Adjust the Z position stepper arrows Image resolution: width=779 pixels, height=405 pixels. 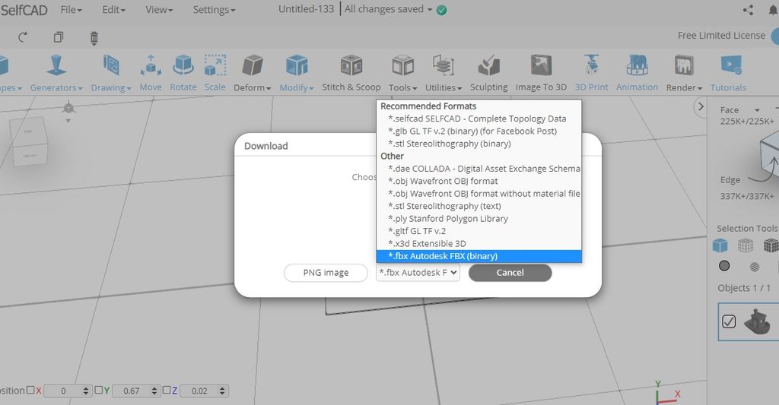tap(222, 391)
